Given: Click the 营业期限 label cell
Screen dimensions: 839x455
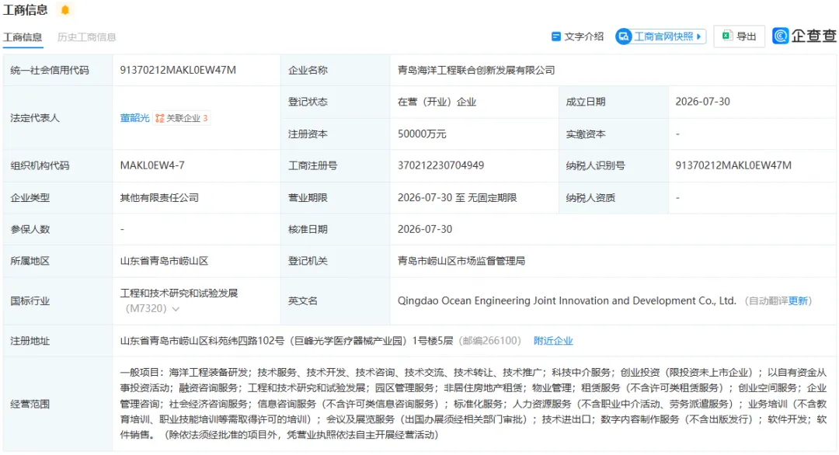Looking at the screenshot, I should 336,197.
